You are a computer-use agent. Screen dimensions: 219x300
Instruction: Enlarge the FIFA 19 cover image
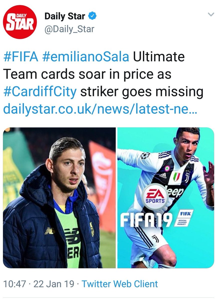click(166, 198)
